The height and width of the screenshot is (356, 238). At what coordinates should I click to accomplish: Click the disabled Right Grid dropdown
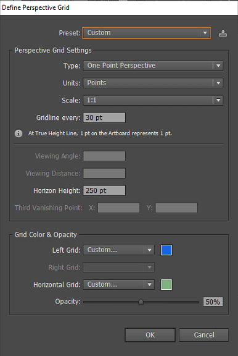(118, 267)
